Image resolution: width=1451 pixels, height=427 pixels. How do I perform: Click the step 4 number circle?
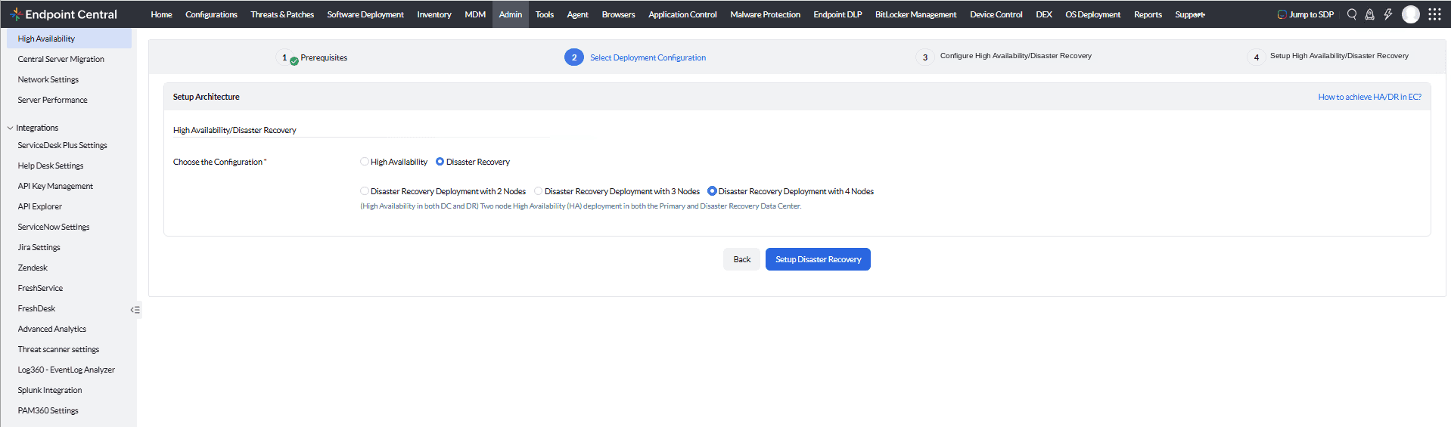(x=1257, y=57)
